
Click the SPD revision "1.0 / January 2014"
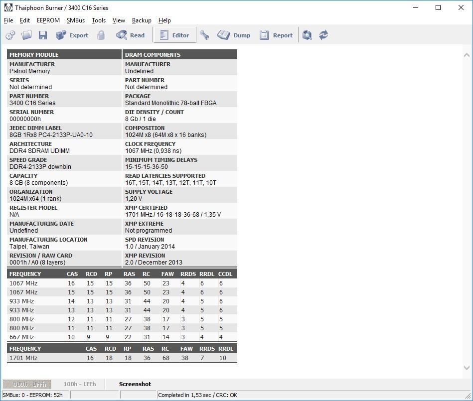click(x=150, y=246)
